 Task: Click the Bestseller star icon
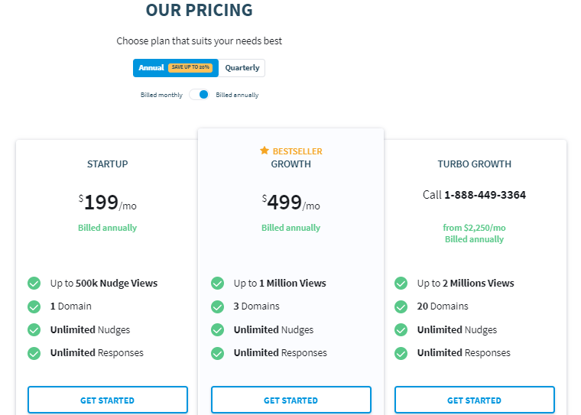(x=265, y=151)
